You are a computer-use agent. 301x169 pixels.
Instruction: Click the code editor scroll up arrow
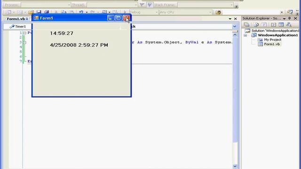(x=235, y=35)
